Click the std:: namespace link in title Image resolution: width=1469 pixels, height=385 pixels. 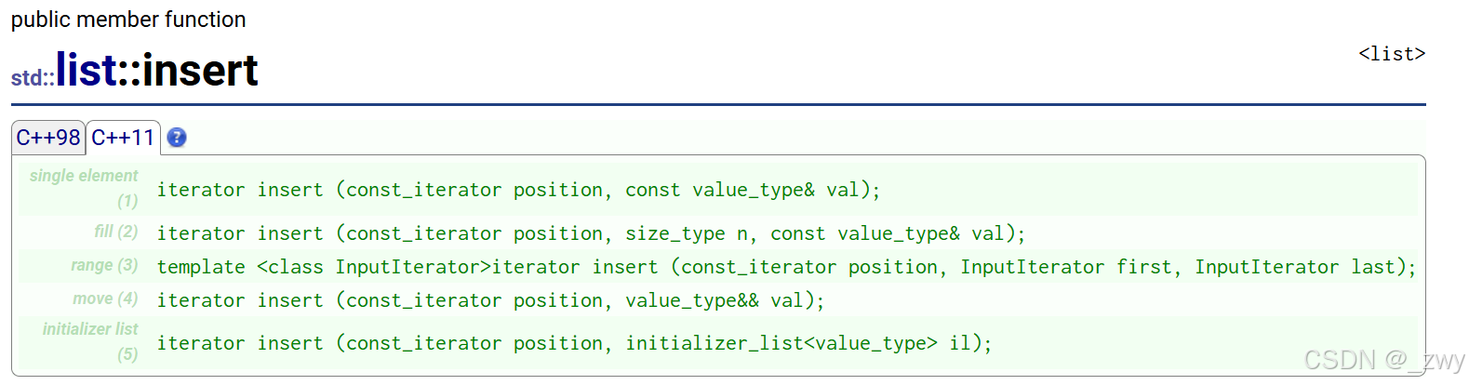(x=32, y=78)
